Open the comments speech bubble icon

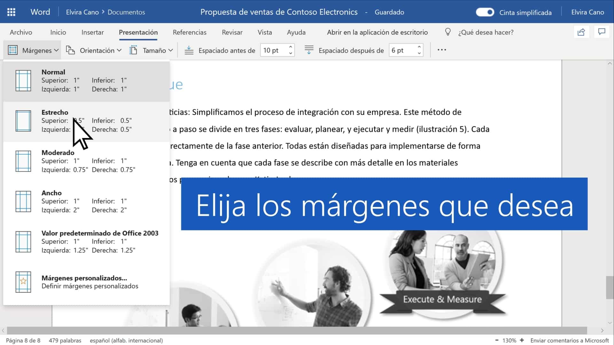(602, 32)
